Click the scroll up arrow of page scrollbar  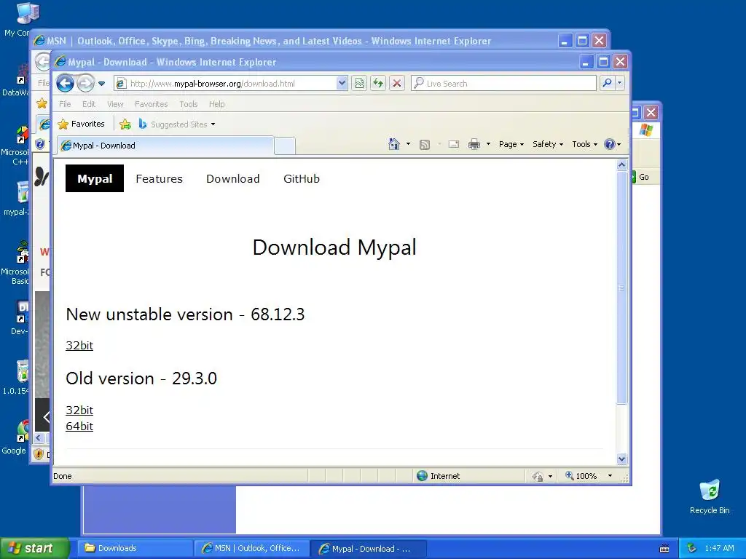[x=621, y=165]
